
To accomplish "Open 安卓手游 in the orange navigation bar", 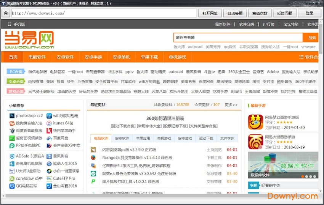I will point(93,57).
